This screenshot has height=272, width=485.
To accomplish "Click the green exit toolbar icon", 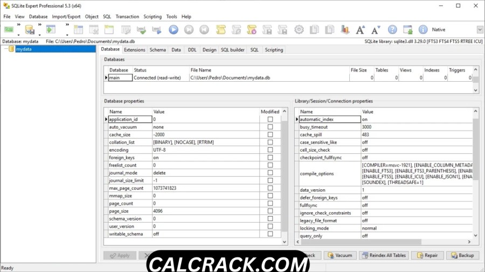I will [x=9, y=30].
